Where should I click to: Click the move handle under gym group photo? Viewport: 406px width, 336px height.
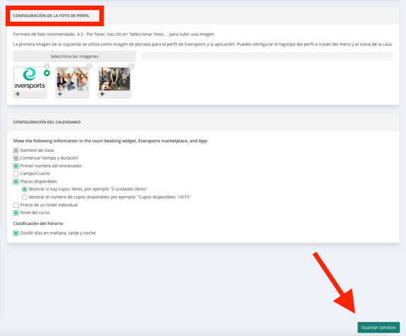(102, 94)
